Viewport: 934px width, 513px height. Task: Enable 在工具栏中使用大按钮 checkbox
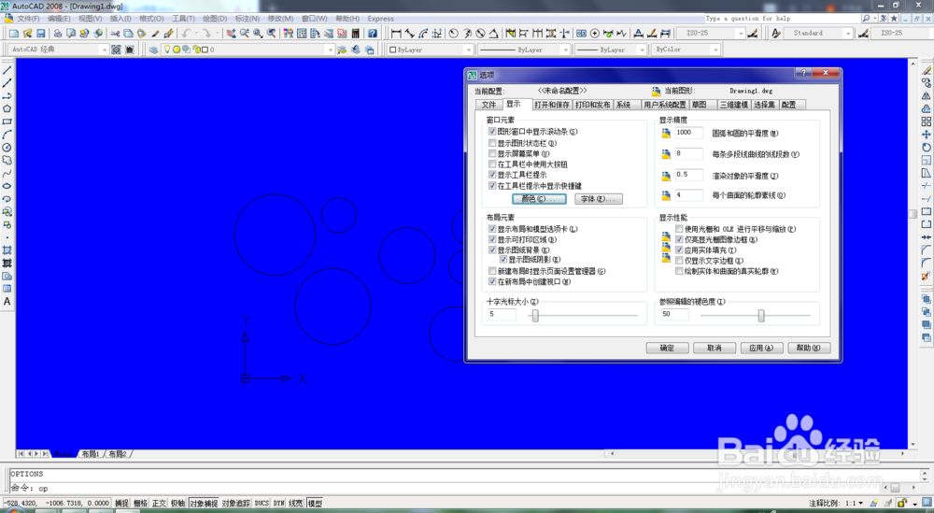[492, 164]
